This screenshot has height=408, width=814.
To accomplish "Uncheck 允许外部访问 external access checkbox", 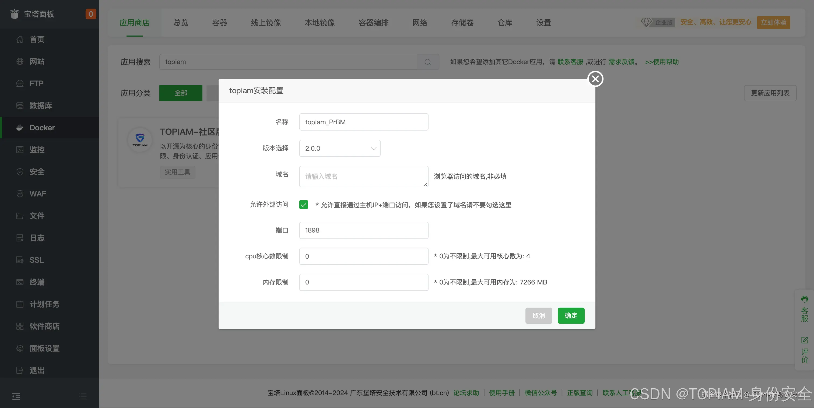I will click(303, 205).
